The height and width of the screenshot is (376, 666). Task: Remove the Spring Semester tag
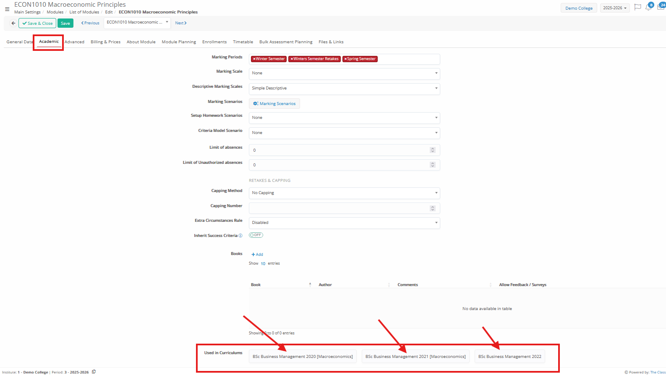tap(345, 59)
